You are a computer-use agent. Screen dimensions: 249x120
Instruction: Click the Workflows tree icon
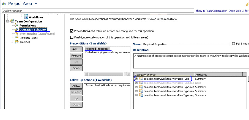[26, 17]
